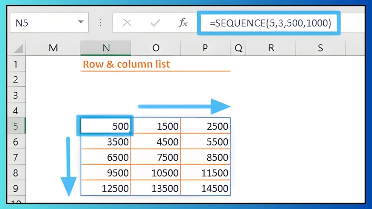
Task: Select row 9 by clicking its header
Action: (x=16, y=188)
